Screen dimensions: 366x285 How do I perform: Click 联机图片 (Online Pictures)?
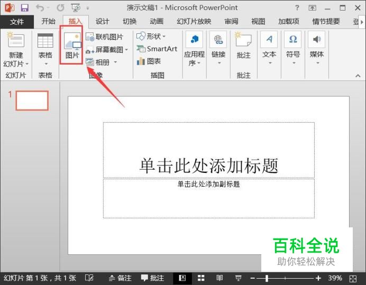tap(104, 36)
